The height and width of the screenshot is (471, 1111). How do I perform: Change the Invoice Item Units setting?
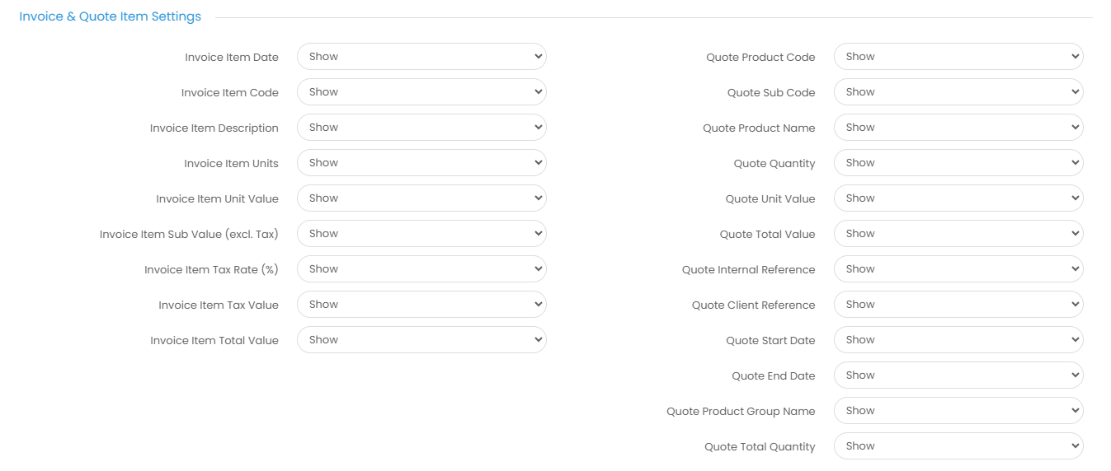pyautogui.click(x=421, y=163)
